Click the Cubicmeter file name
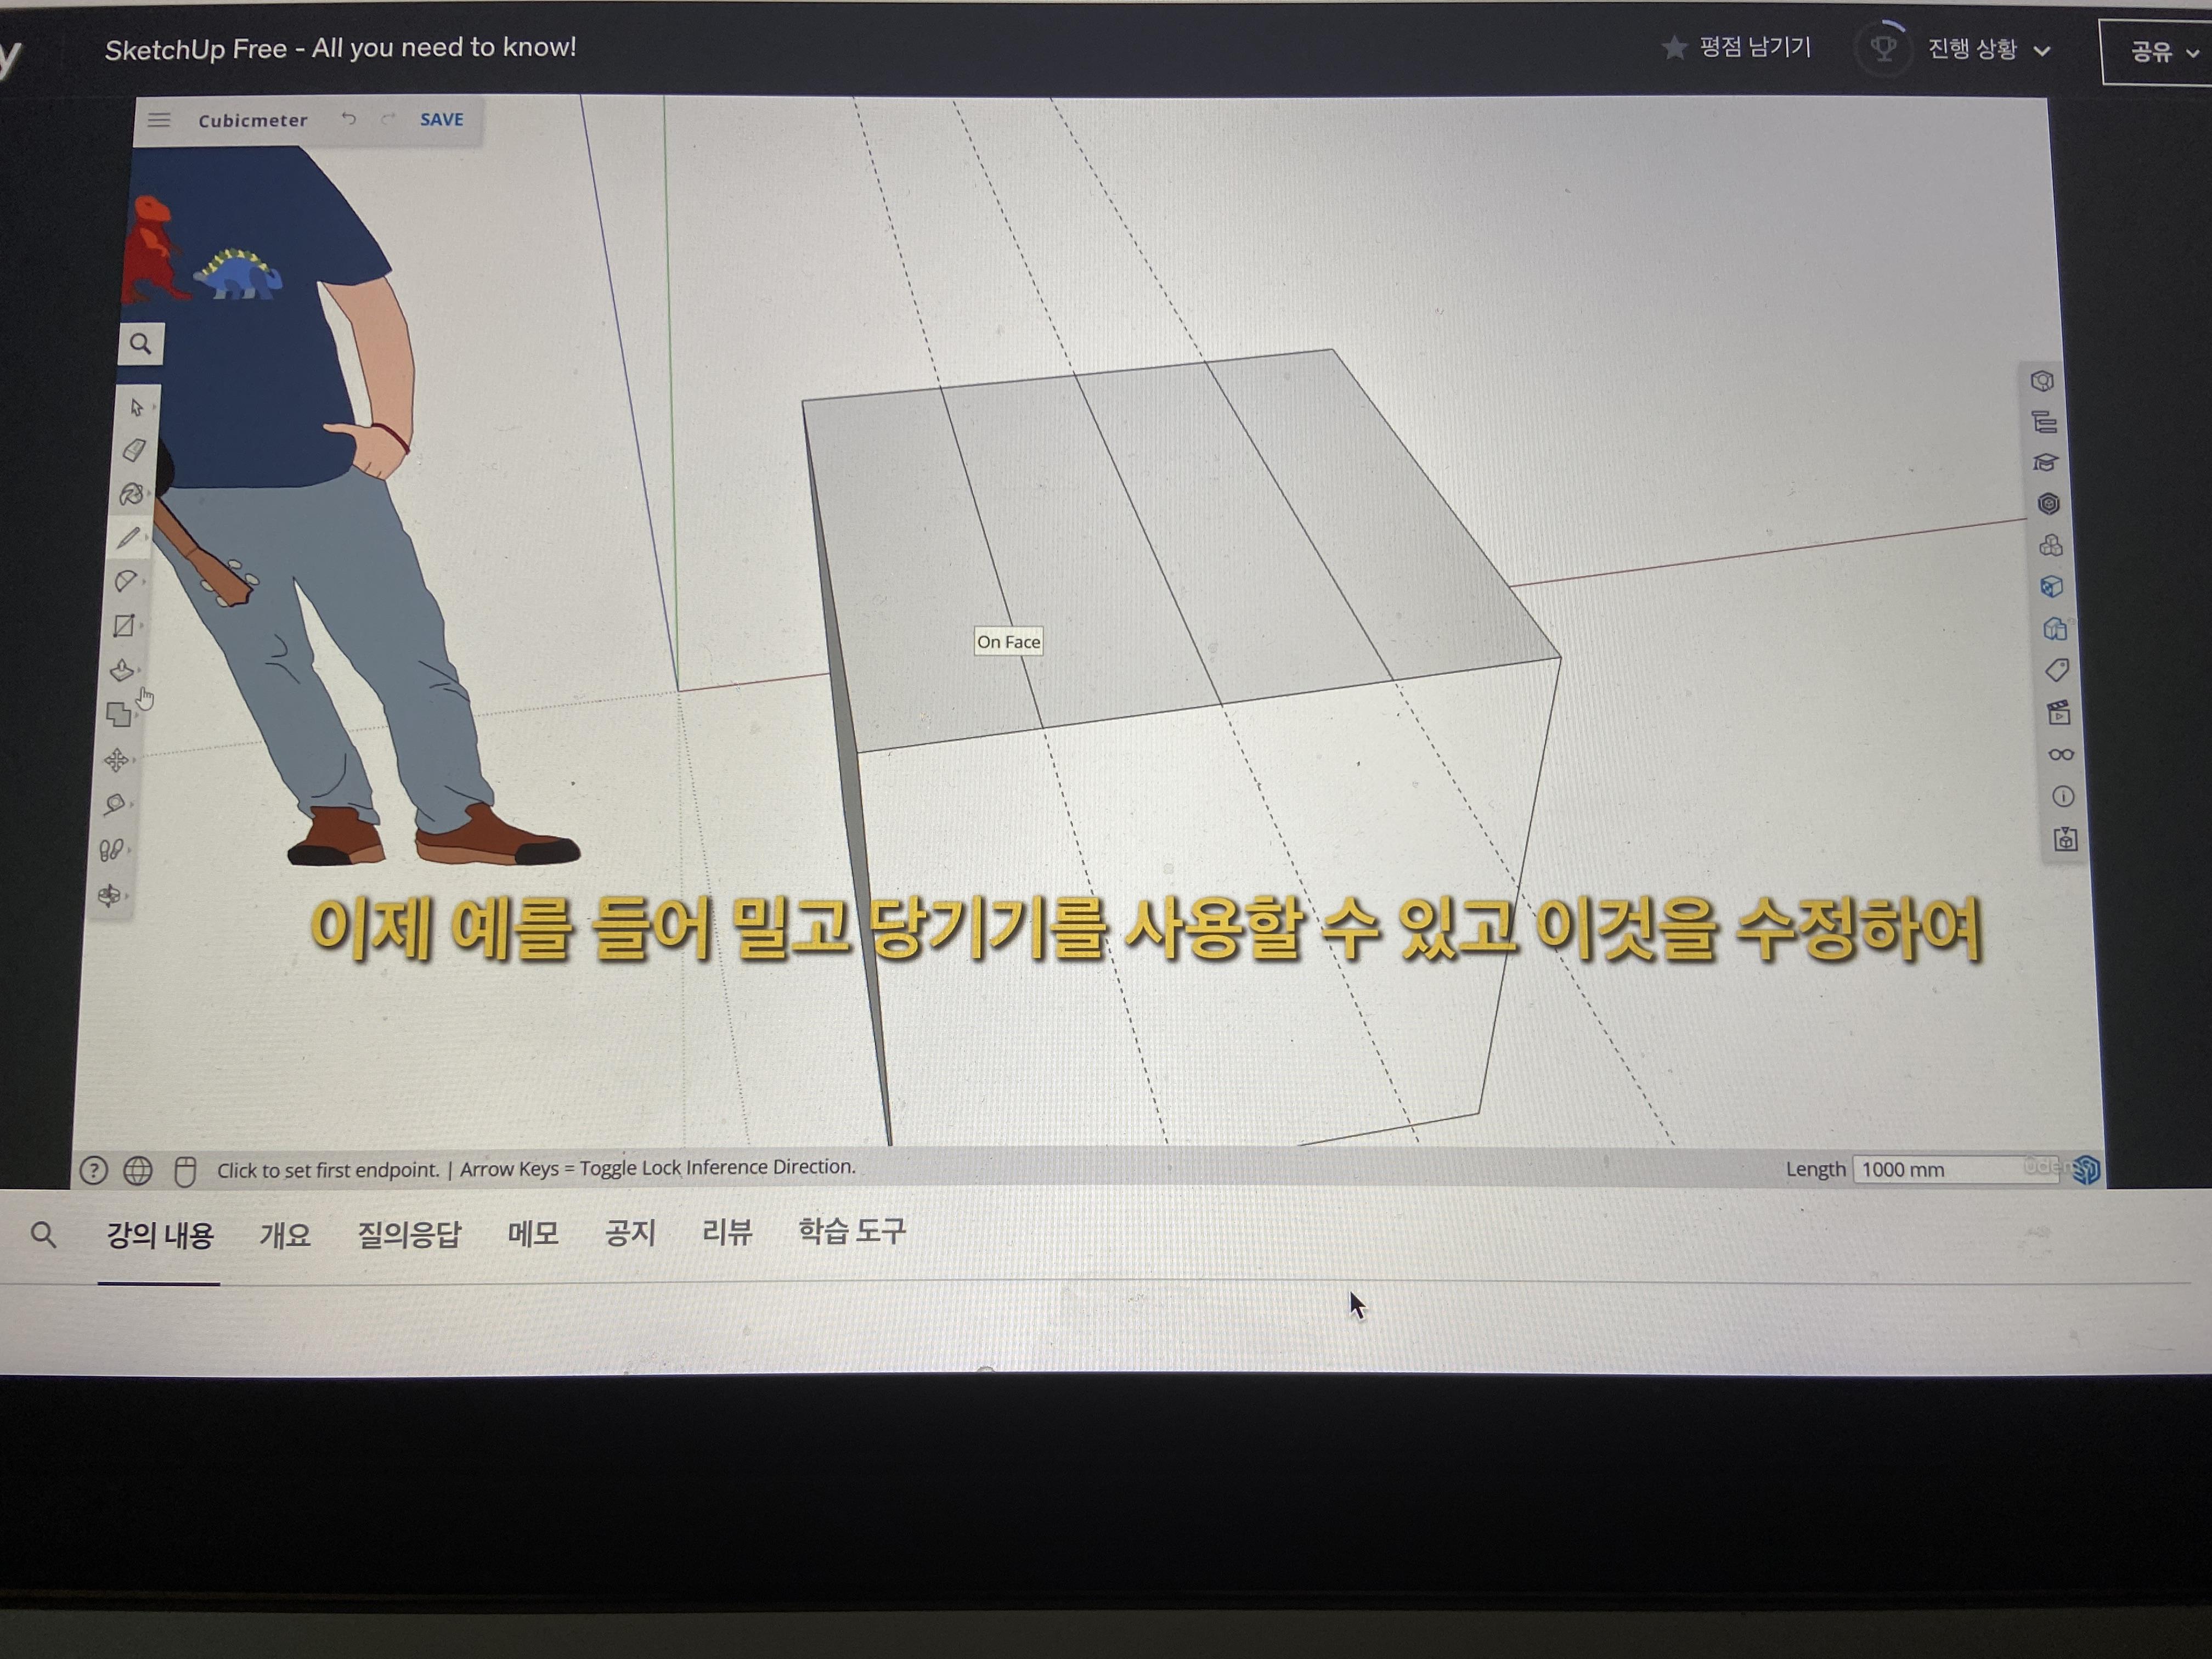 click(x=252, y=120)
